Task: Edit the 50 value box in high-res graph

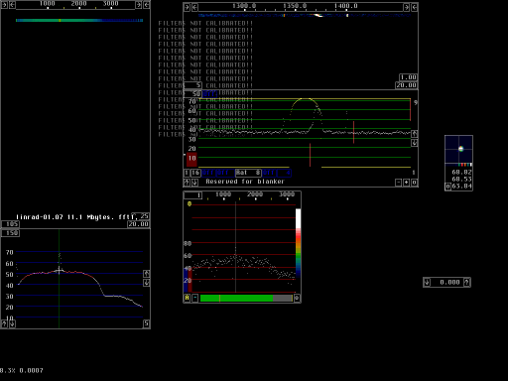Action: 192,94
